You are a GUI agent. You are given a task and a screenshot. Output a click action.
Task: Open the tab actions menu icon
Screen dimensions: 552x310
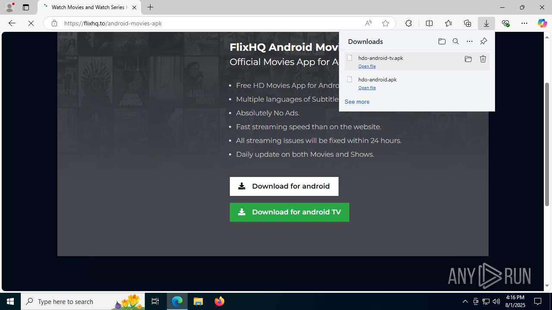point(26,7)
